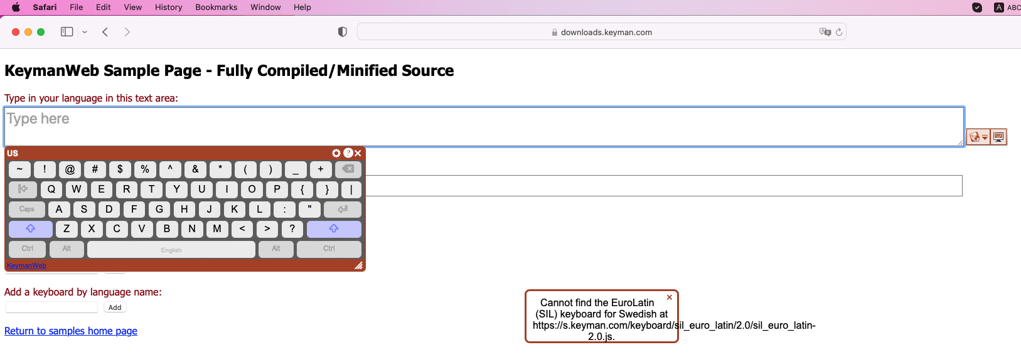
Task: Open the Safari privacy shield icon
Action: (342, 32)
